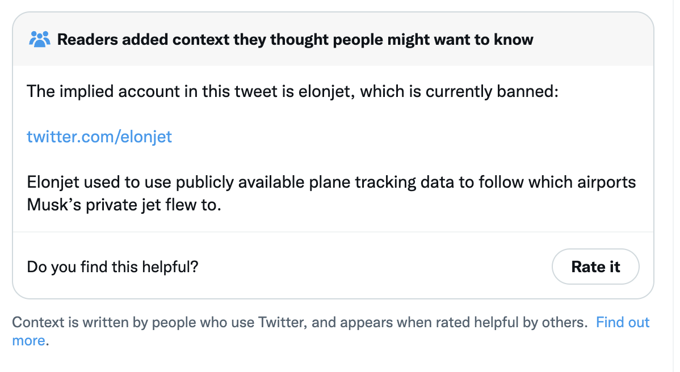Click the Rate it button
The image size is (680, 372).
coord(595,267)
